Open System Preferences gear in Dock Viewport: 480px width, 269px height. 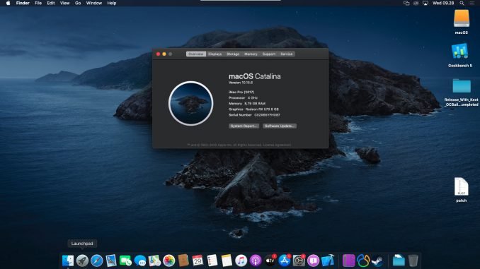(299, 261)
